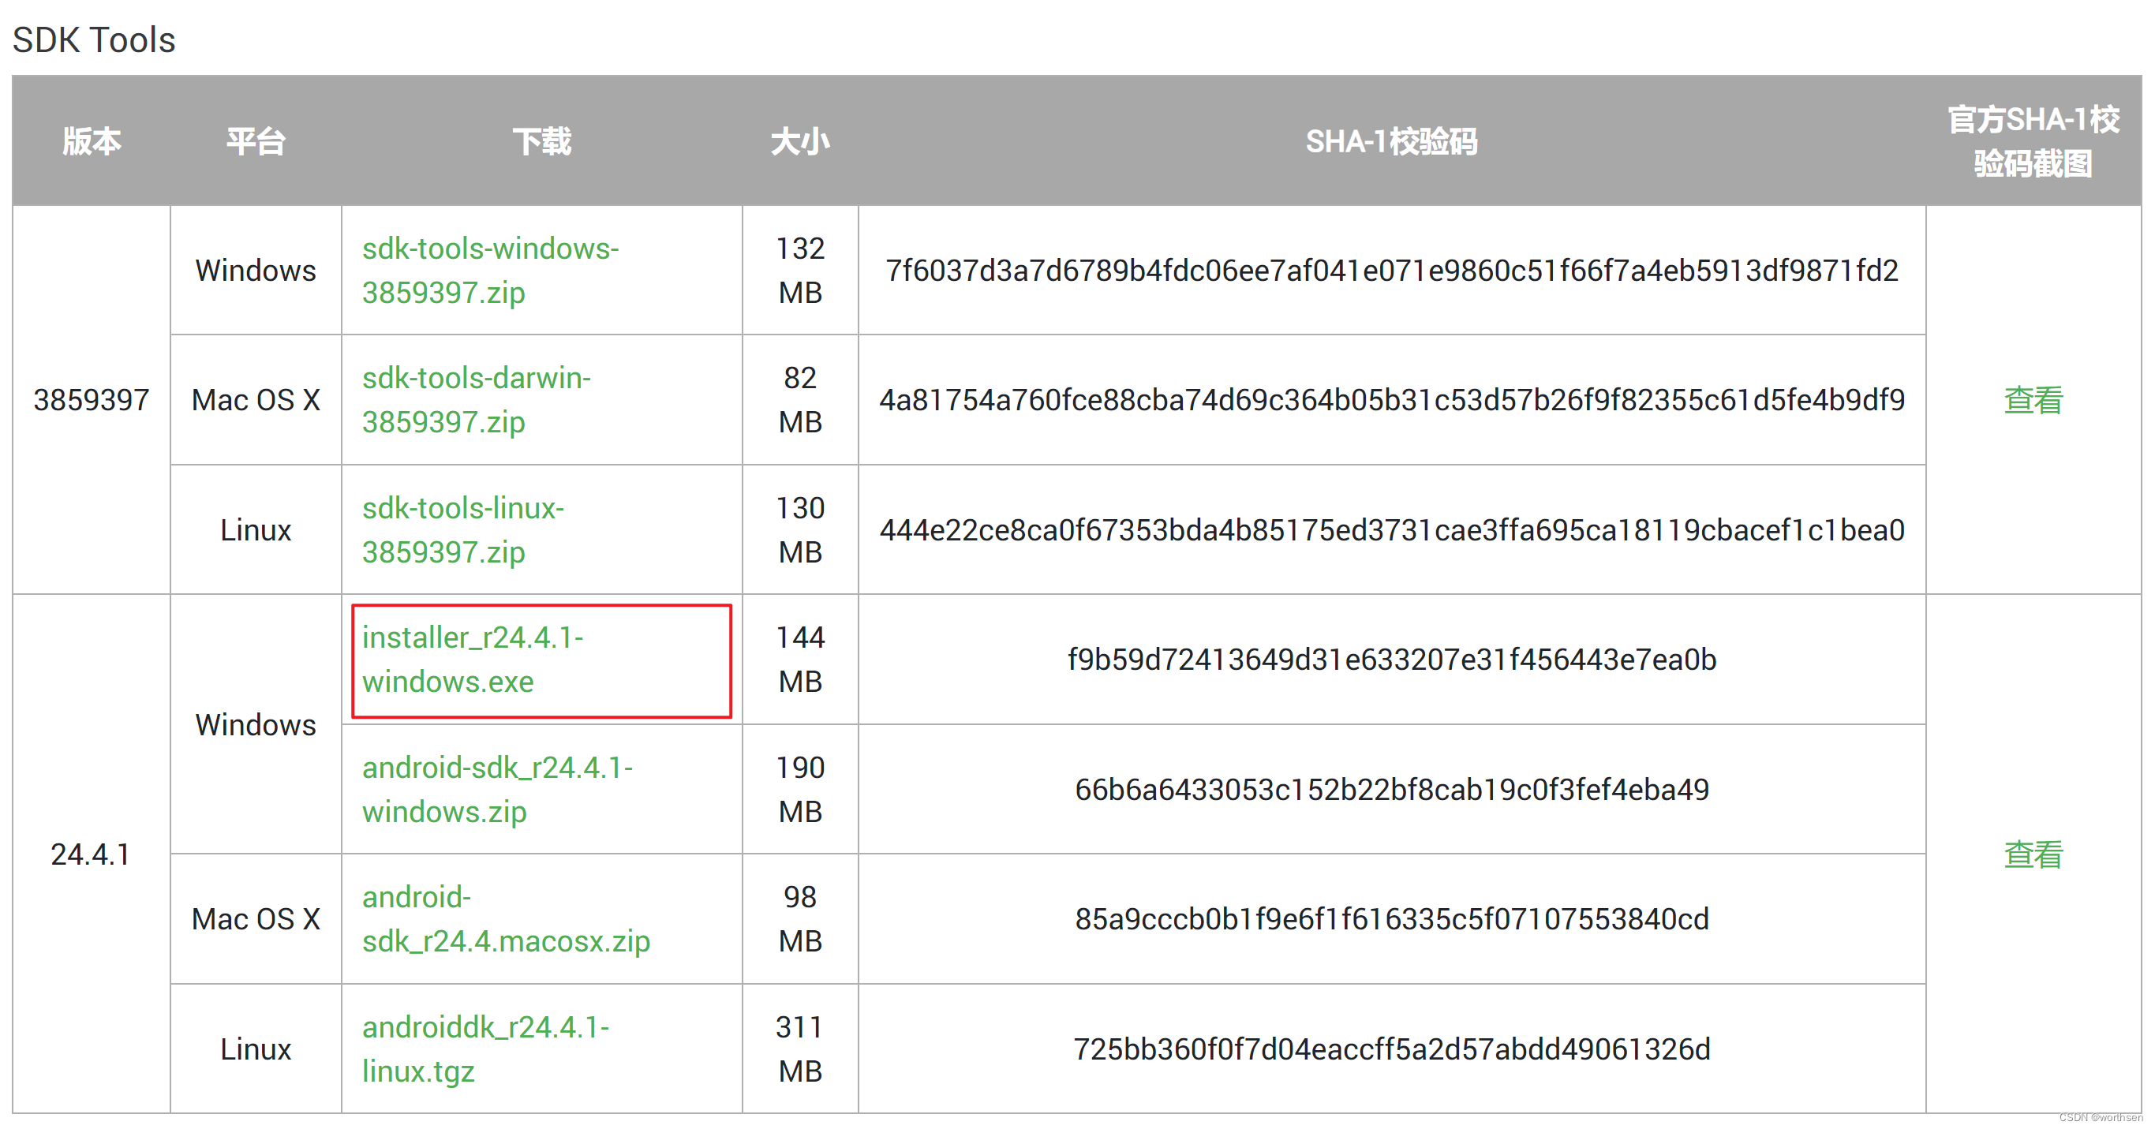The image size is (2155, 1129).
Task: Click Linux platform cell for version 24.4.1
Action: coord(256,1048)
